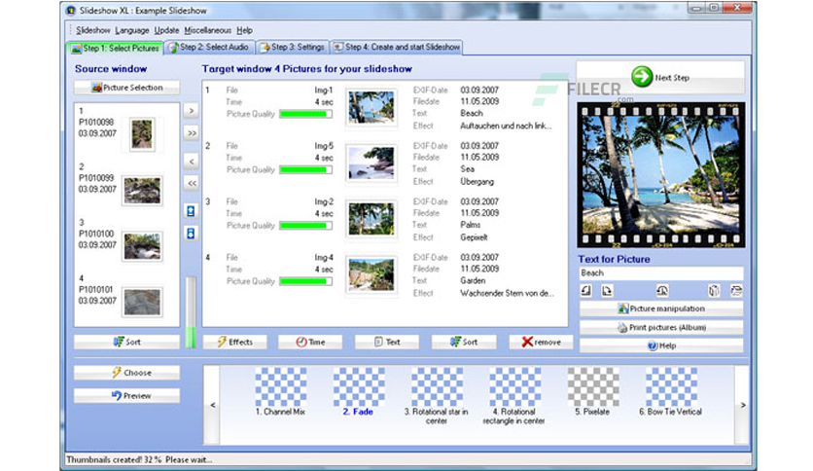The width and height of the screenshot is (813, 471).
Task: Switch to Step 2: Select Audio tab
Action: click(x=209, y=48)
